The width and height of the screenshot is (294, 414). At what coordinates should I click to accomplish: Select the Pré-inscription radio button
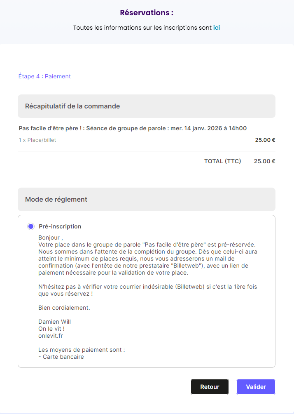[x=31, y=226]
